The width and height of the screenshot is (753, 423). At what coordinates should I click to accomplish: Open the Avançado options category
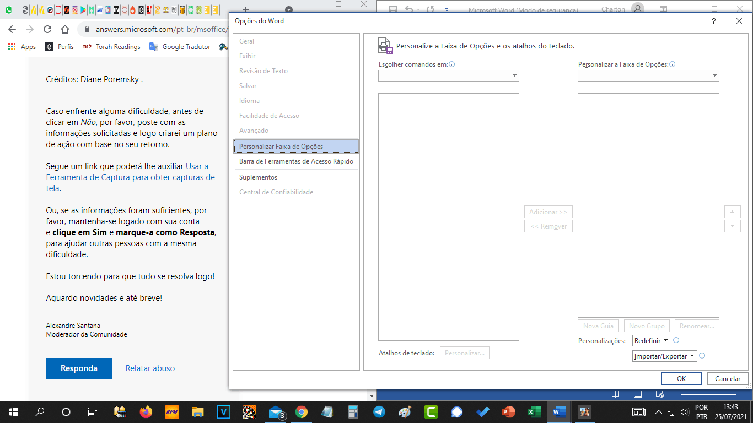(296, 131)
